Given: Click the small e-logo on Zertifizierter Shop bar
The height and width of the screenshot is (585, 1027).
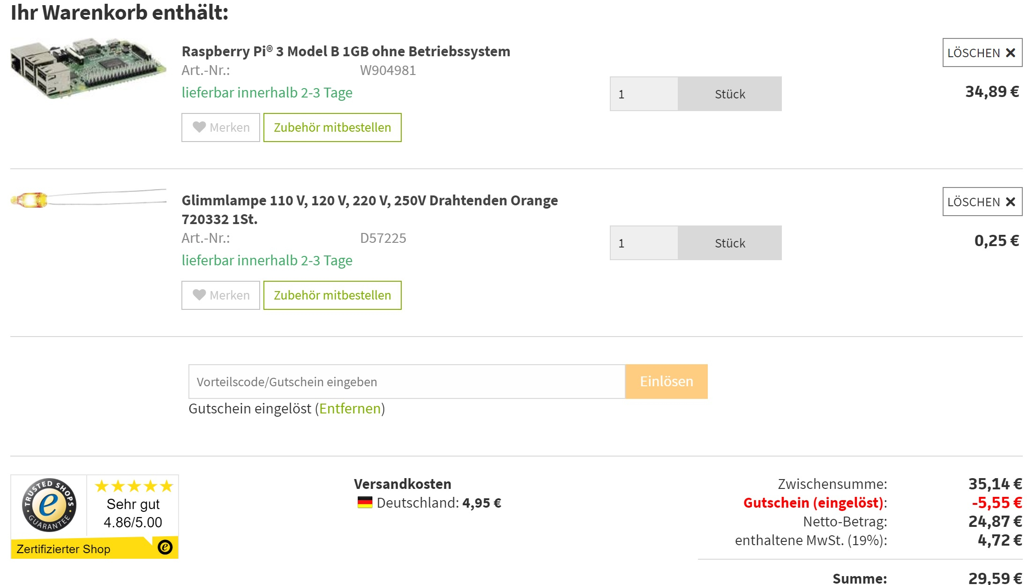Looking at the screenshot, I should [165, 547].
